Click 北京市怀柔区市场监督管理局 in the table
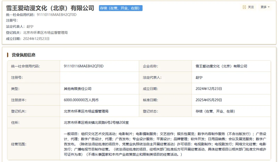The width and height of the screenshot is (278, 162). pyautogui.click(x=86, y=111)
